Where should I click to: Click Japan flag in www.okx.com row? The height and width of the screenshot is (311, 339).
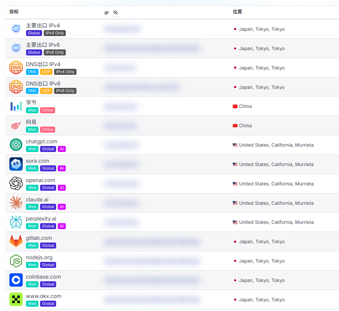tap(235, 300)
